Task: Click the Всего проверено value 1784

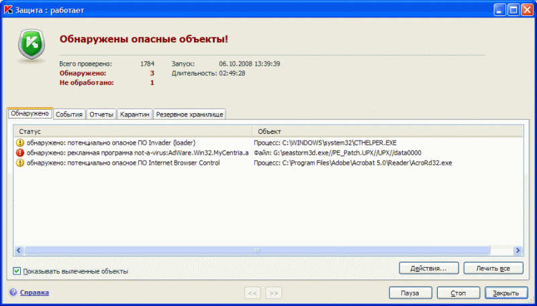Action: 147,64
